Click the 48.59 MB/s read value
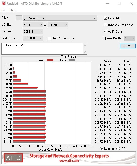The width and height of the screenshot is (137, 166). (x=124, y=81)
